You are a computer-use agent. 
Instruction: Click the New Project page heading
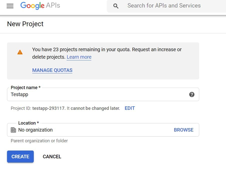(x=25, y=24)
